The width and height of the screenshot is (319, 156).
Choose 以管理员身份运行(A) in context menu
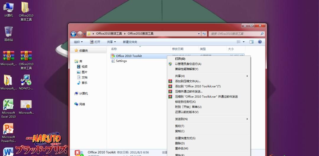[x=209, y=64]
